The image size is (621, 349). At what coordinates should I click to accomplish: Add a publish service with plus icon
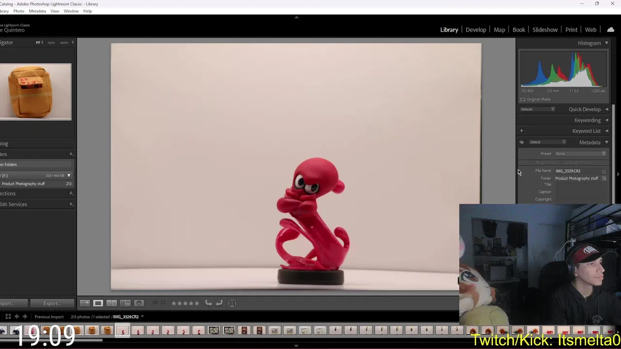71,204
